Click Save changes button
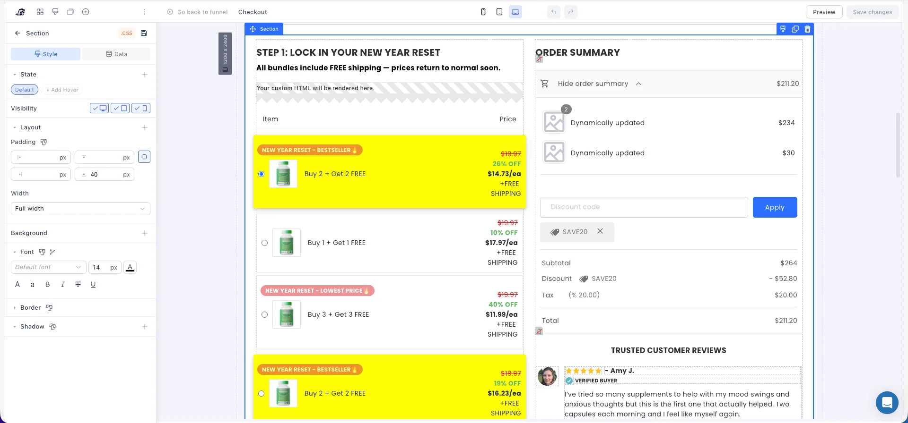This screenshot has height=423, width=908. point(873,12)
